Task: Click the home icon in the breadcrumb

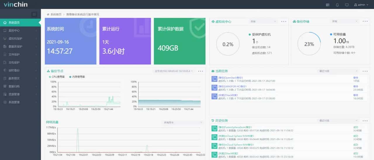Action: tap(48, 14)
